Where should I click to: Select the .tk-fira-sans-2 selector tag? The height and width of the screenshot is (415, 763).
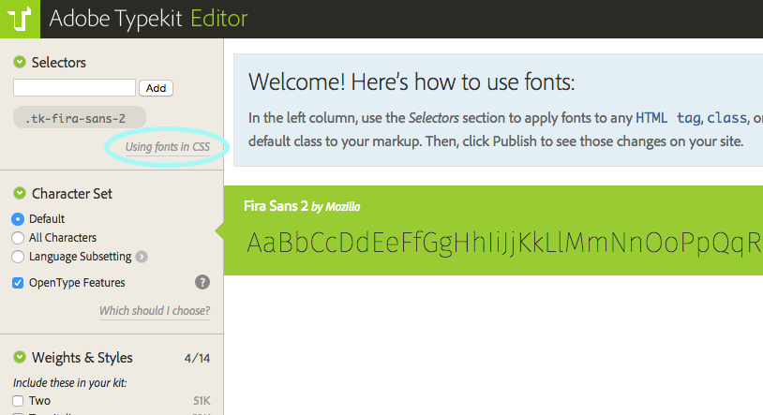point(75,118)
